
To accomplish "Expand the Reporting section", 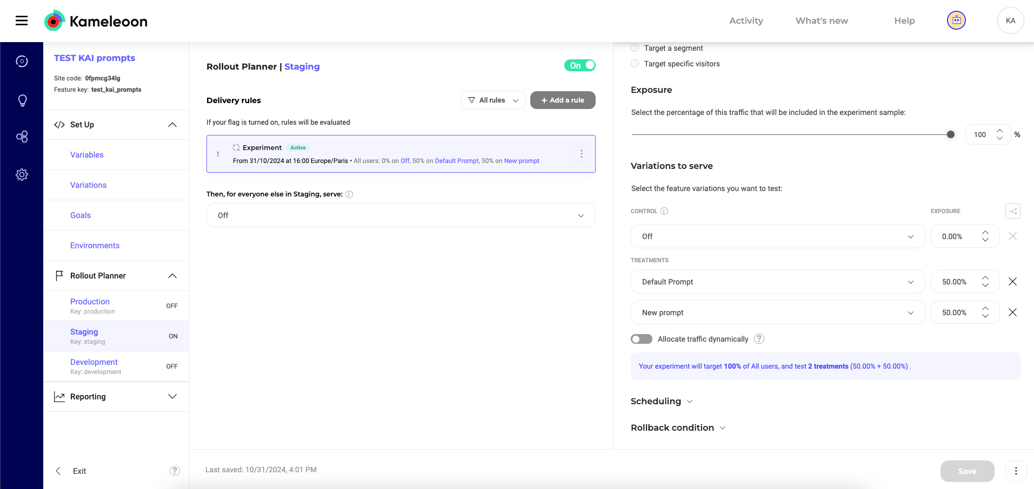I will (x=172, y=397).
